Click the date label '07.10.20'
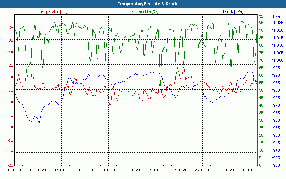 point(61,170)
